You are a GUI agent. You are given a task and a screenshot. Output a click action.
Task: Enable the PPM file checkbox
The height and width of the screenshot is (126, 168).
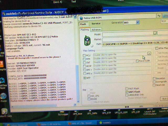point(84,59)
